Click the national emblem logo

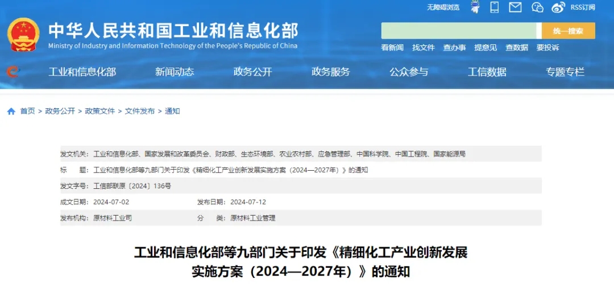point(23,35)
